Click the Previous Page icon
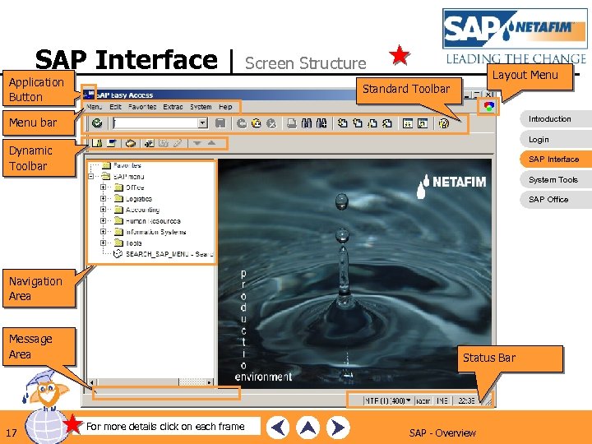592x444 pixels. tap(357, 123)
